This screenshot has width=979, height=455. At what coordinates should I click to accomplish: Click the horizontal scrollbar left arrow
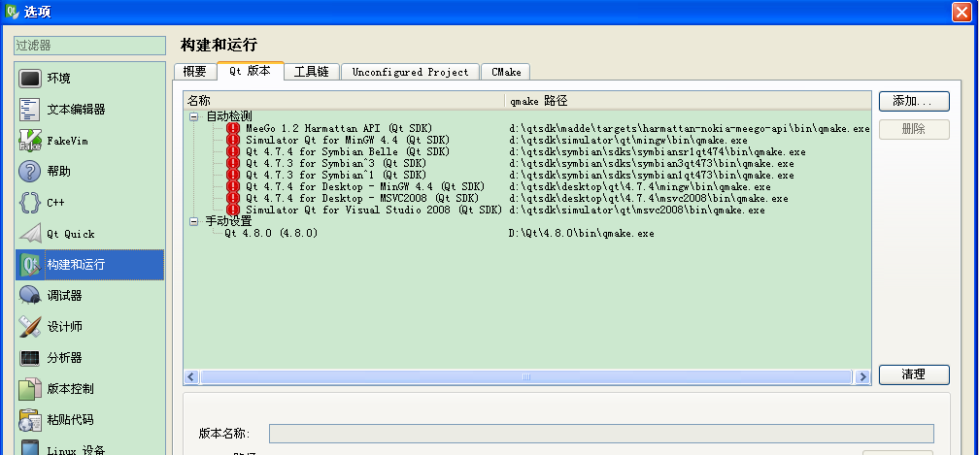point(191,377)
